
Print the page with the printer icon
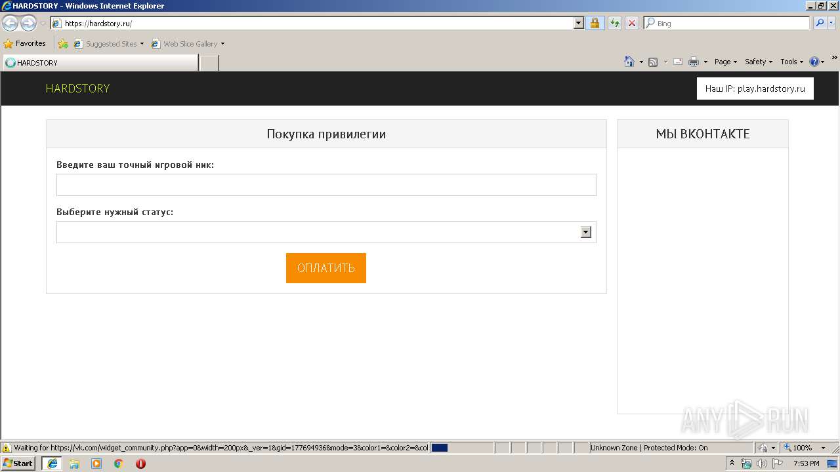click(x=693, y=62)
